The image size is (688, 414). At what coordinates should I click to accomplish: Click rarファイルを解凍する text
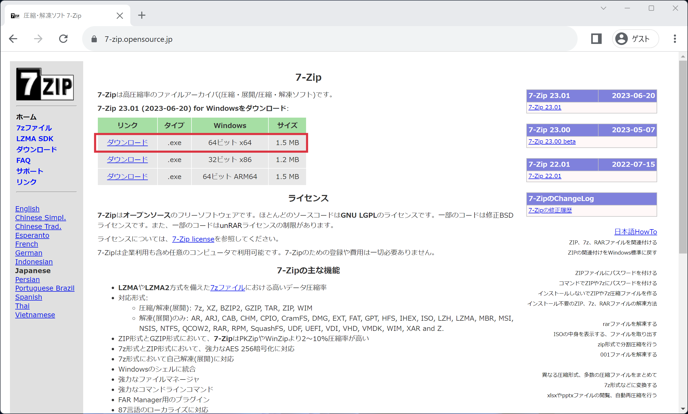(630, 324)
